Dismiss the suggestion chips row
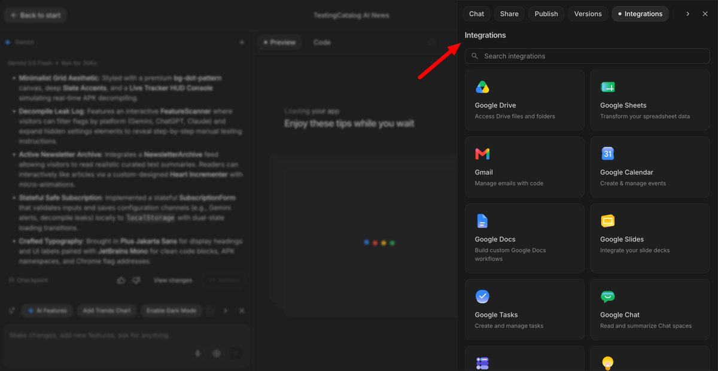The width and height of the screenshot is (718, 371). point(242,311)
